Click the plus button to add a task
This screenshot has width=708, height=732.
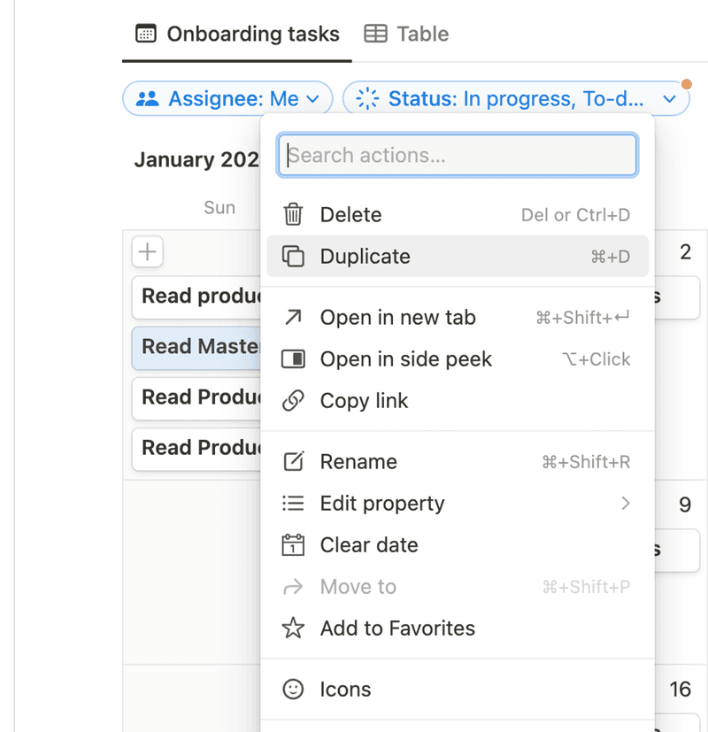click(147, 251)
